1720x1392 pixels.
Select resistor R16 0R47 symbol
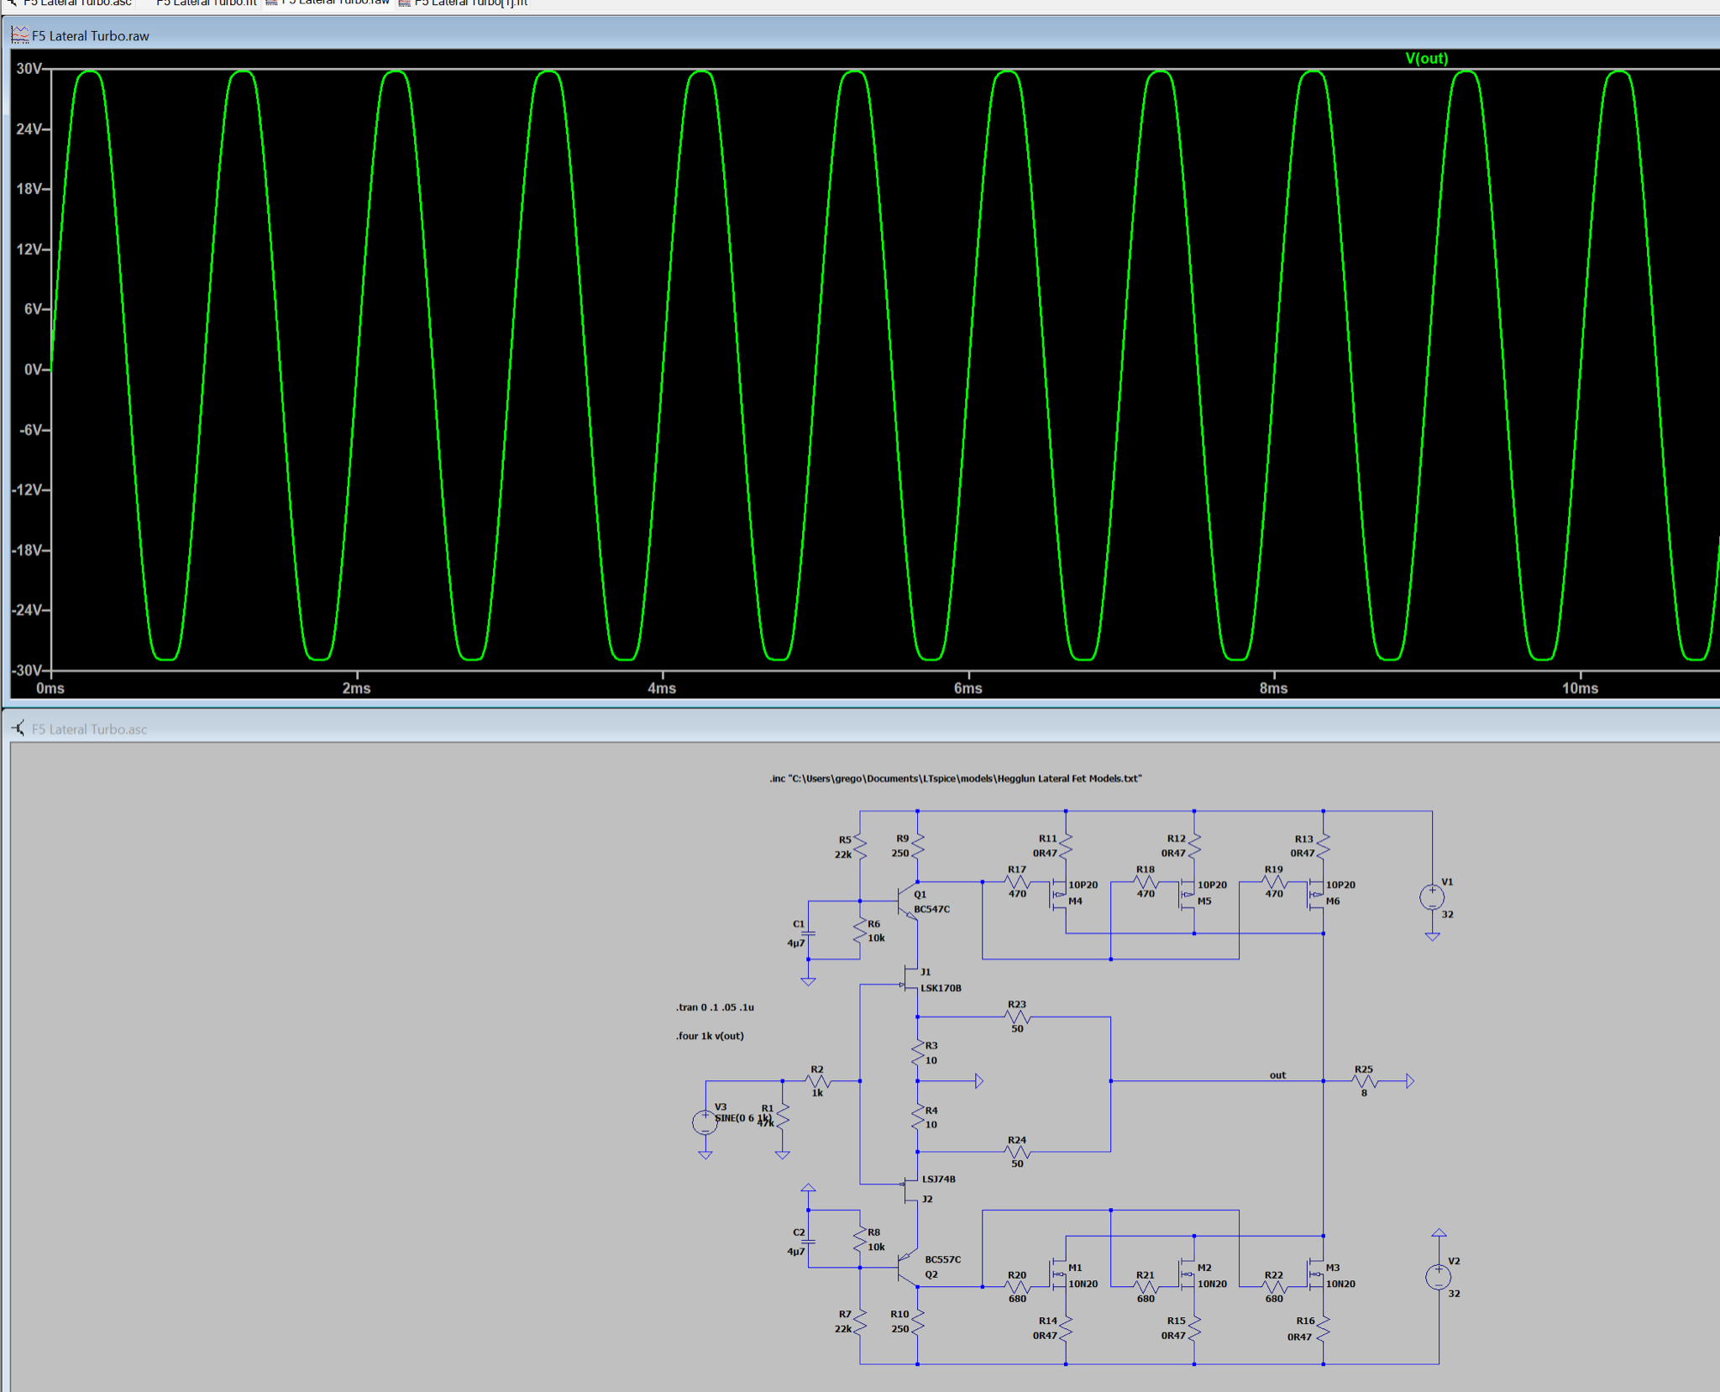point(1323,1329)
